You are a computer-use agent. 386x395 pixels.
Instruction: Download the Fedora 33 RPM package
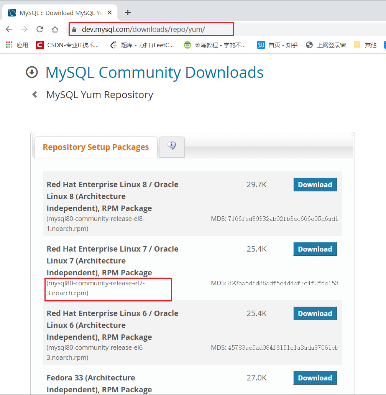(315, 378)
